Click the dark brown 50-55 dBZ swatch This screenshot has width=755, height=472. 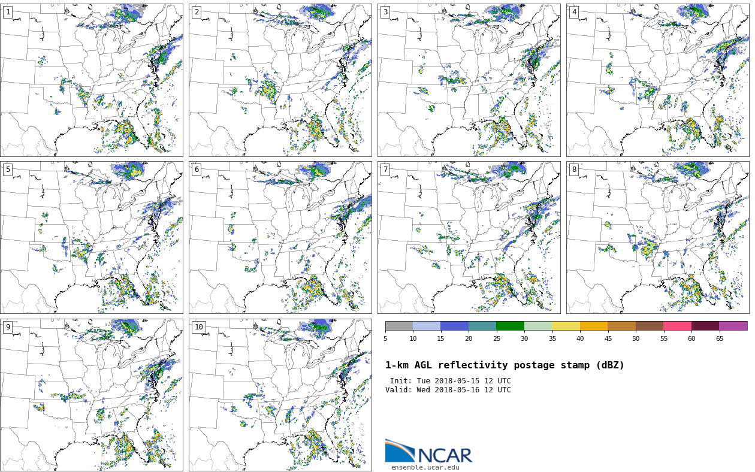coord(650,326)
